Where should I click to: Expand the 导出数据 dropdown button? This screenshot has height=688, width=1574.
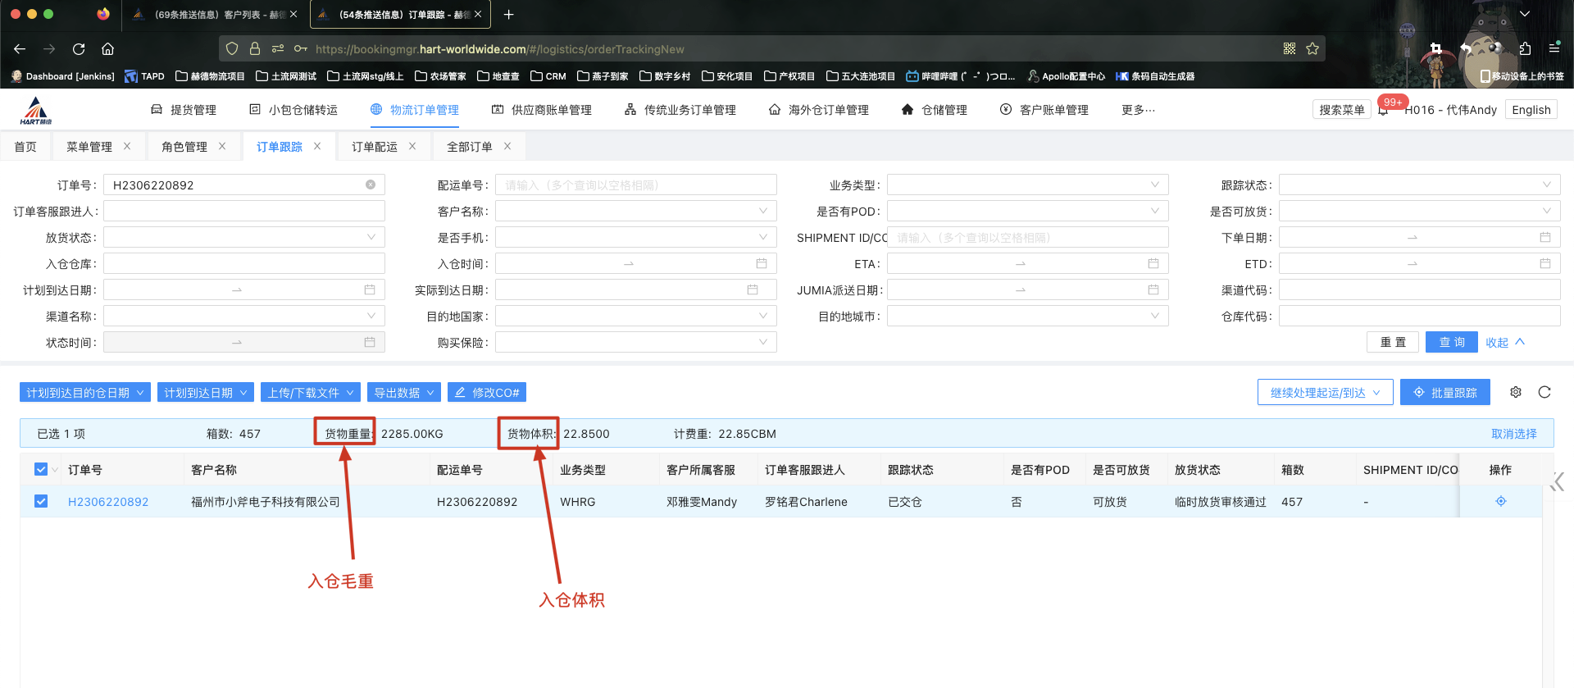click(x=404, y=393)
